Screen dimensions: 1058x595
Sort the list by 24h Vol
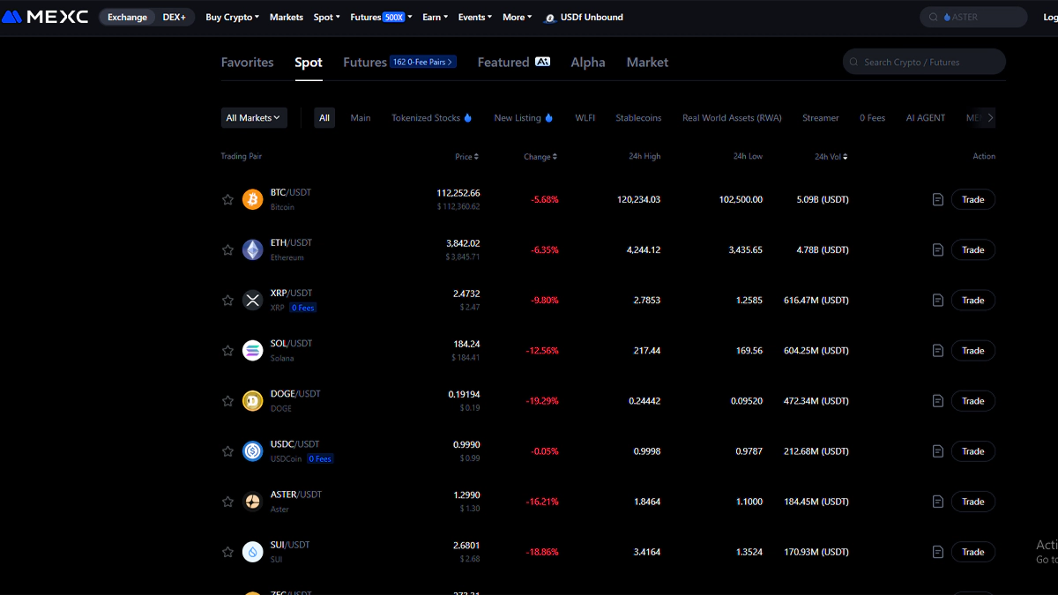click(x=831, y=157)
